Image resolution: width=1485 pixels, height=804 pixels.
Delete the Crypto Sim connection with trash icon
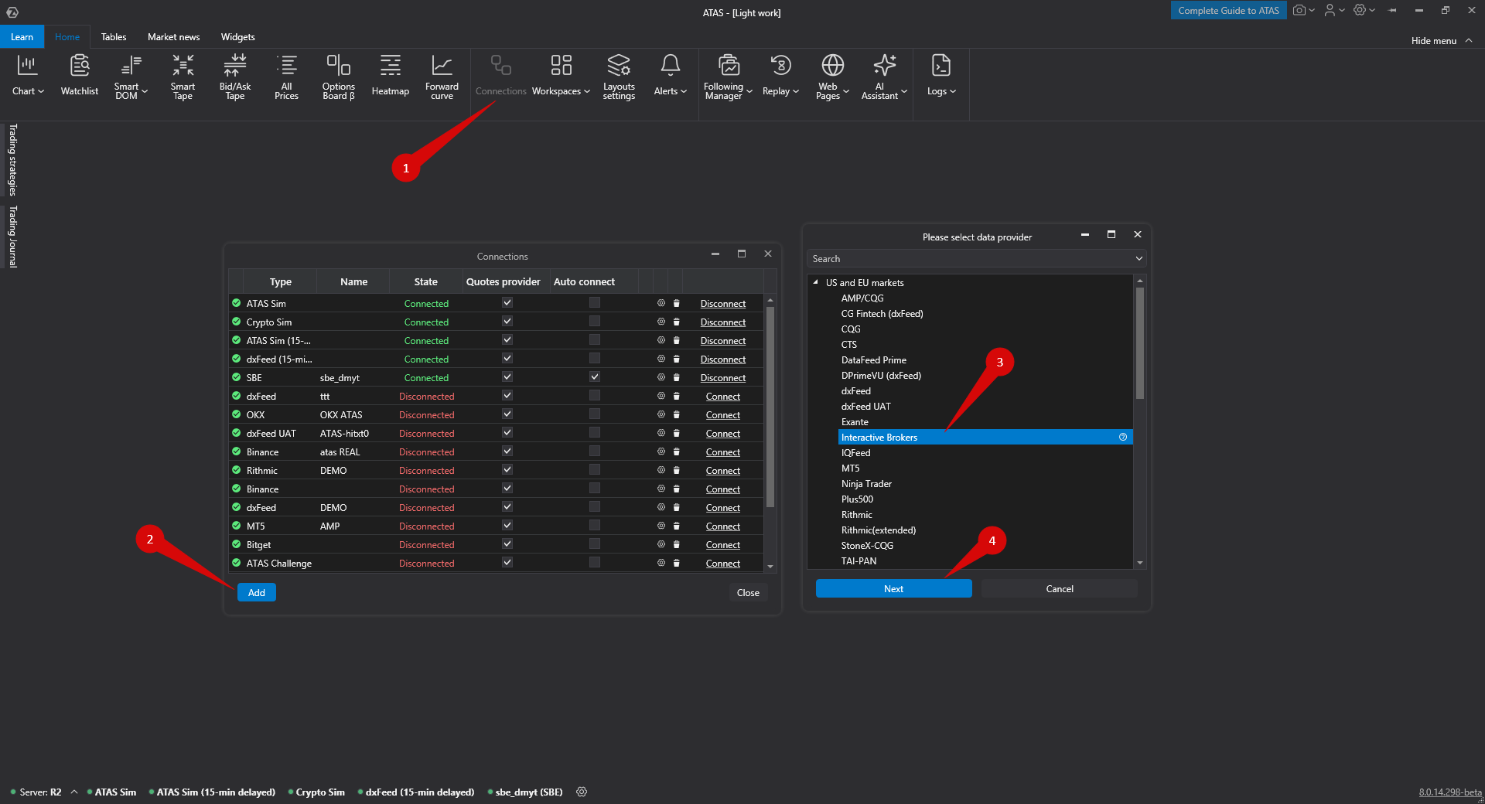(x=677, y=322)
